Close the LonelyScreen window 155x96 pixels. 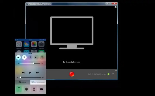tap(115, 3)
